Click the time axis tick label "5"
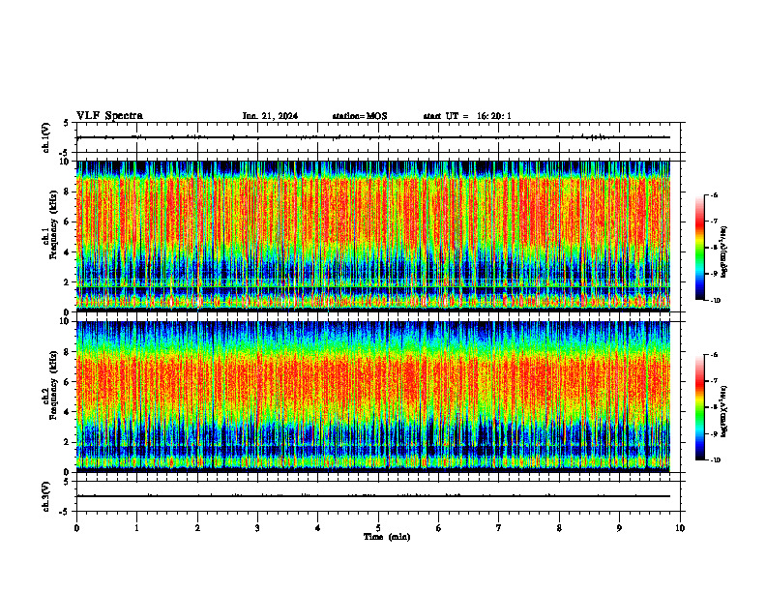Viewport: 766px width, 592px height. [378, 528]
